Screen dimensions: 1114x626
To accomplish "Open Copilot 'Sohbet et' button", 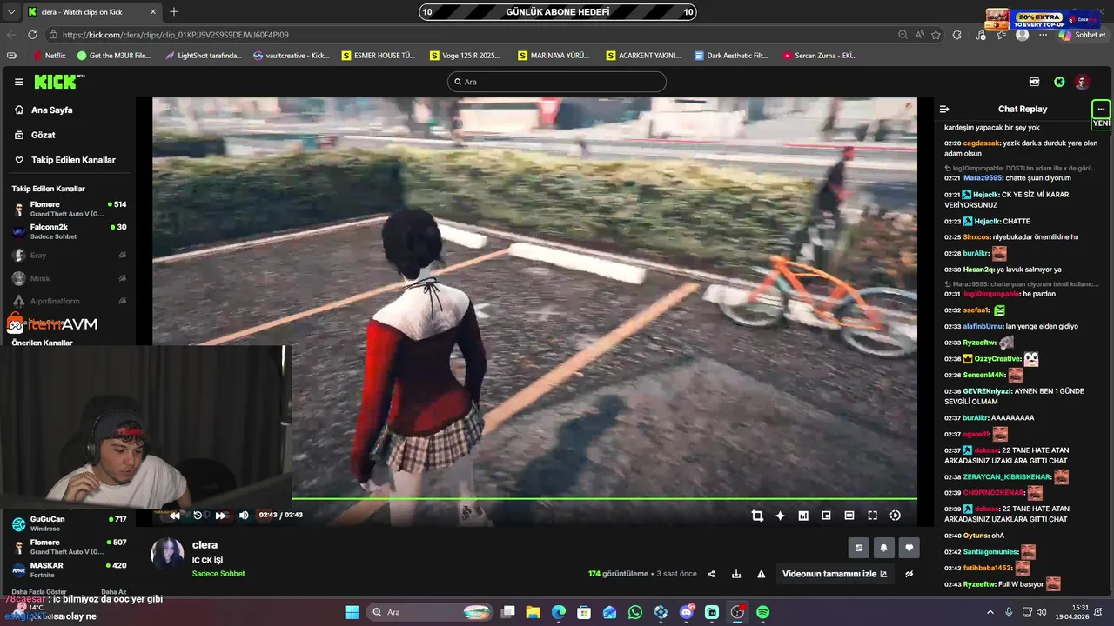I will tap(1083, 35).
